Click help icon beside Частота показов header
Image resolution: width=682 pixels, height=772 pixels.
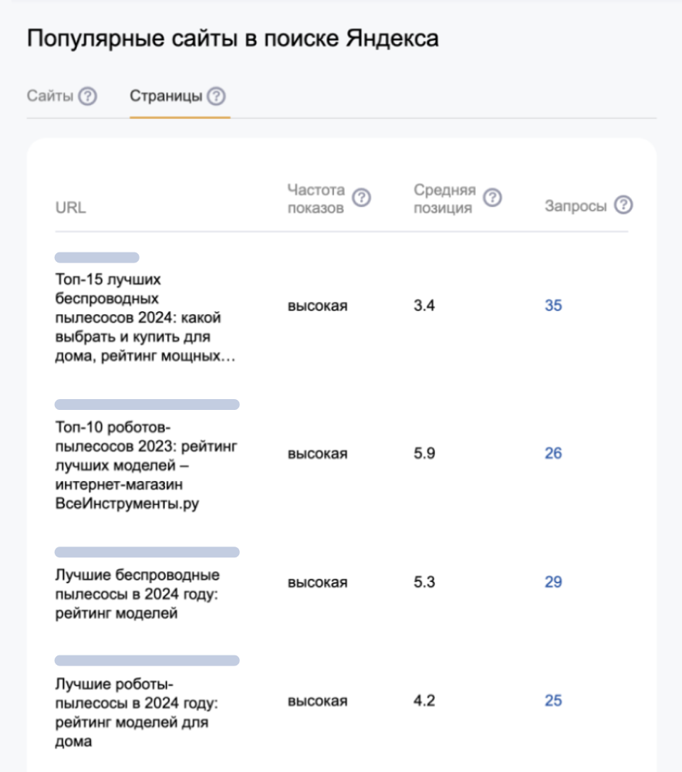[x=361, y=198]
